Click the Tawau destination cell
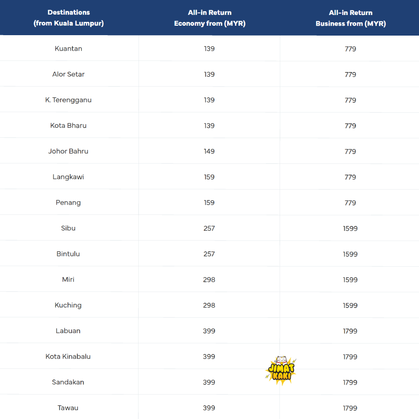 pyautogui.click(x=69, y=408)
